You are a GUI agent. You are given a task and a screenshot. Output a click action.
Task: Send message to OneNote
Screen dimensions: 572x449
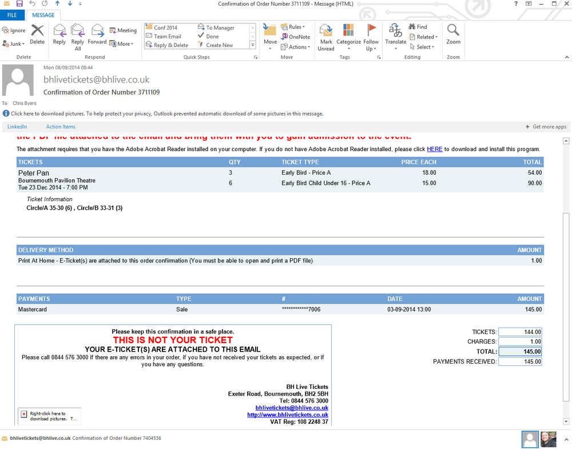(x=296, y=37)
